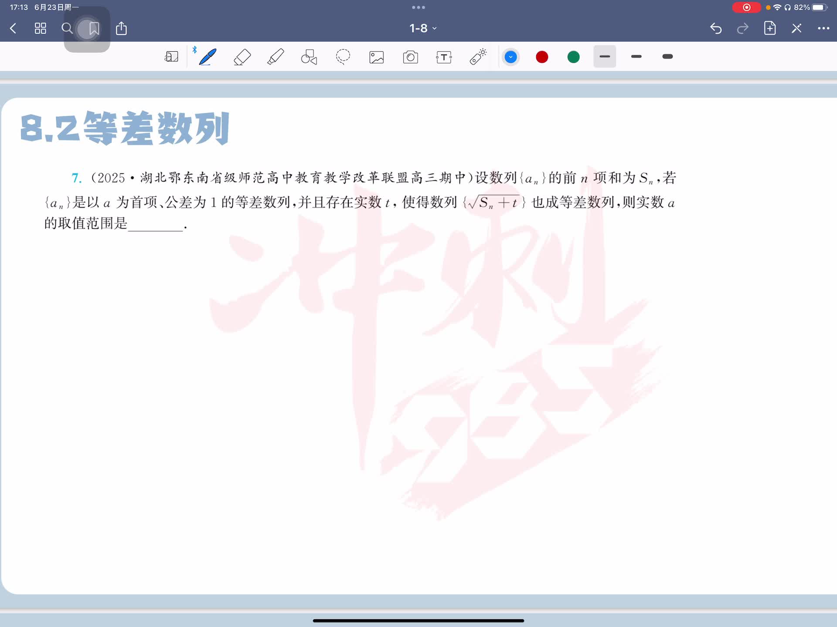Toggle read-only zoom window mode
This screenshot has width=837, height=627.
coord(171,57)
